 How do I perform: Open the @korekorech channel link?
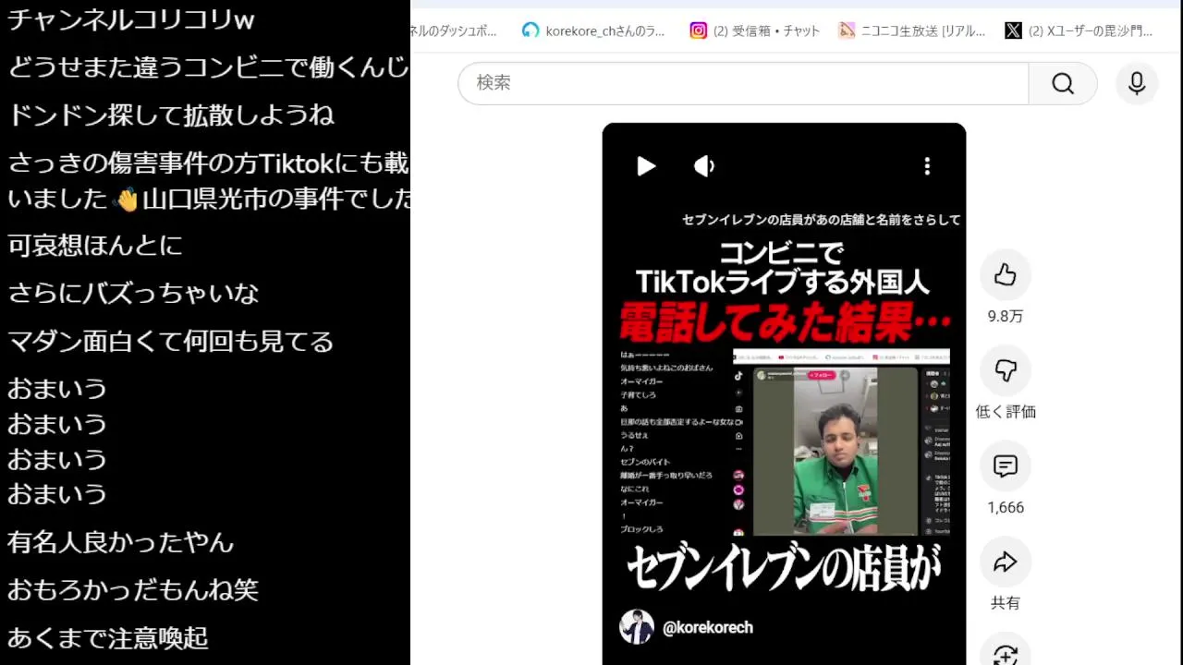click(x=708, y=627)
